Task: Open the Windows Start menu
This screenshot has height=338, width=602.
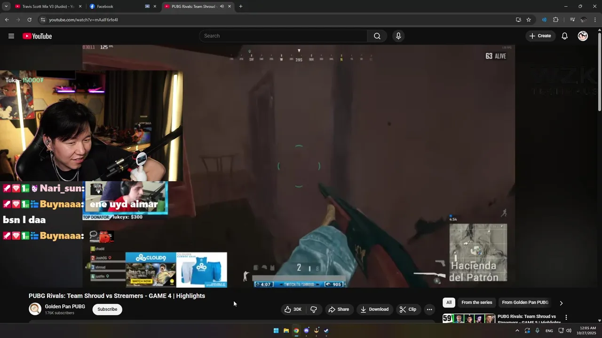Action: point(276,330)
